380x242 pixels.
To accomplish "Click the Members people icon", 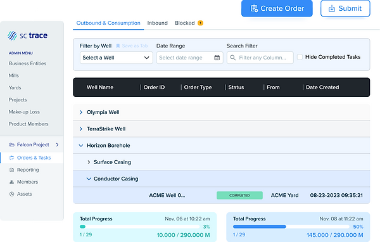I will click(11, 182).
